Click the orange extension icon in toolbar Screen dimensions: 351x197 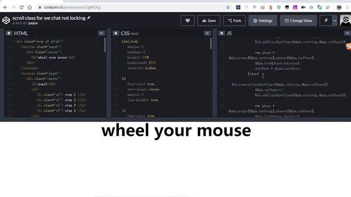coord(270,7)
